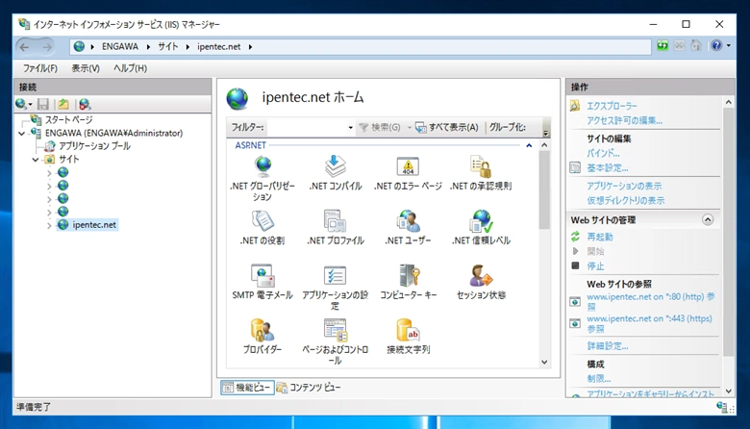Click 再起動 to restart the site
This screenshot has width=750, height=429.
click(x=600, y=237)
